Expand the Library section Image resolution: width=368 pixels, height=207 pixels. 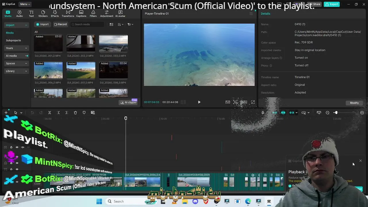[26, 71]
